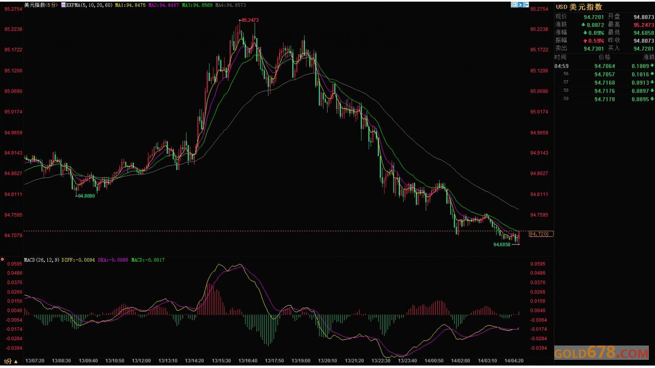The width and height of the screenshot is (655, 368).
Task: Click the 买入 price in the quote panel
Action: pyautogui.click(x=644, y=49)
